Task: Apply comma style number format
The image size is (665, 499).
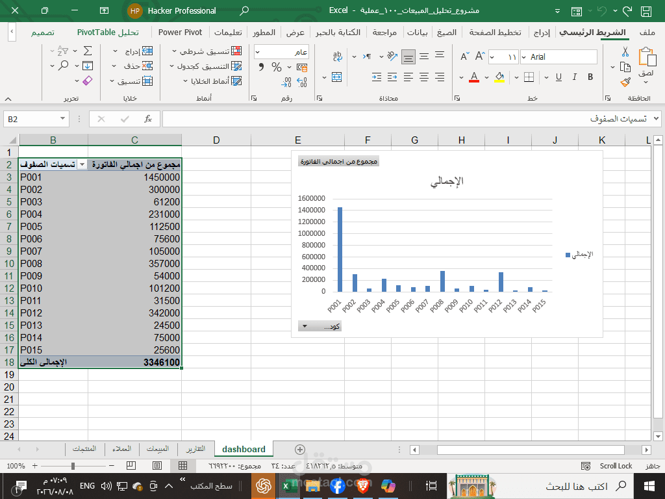Action: click(261, 67)
